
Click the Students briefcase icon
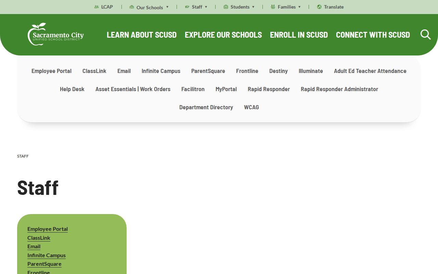tap(226, 7)
